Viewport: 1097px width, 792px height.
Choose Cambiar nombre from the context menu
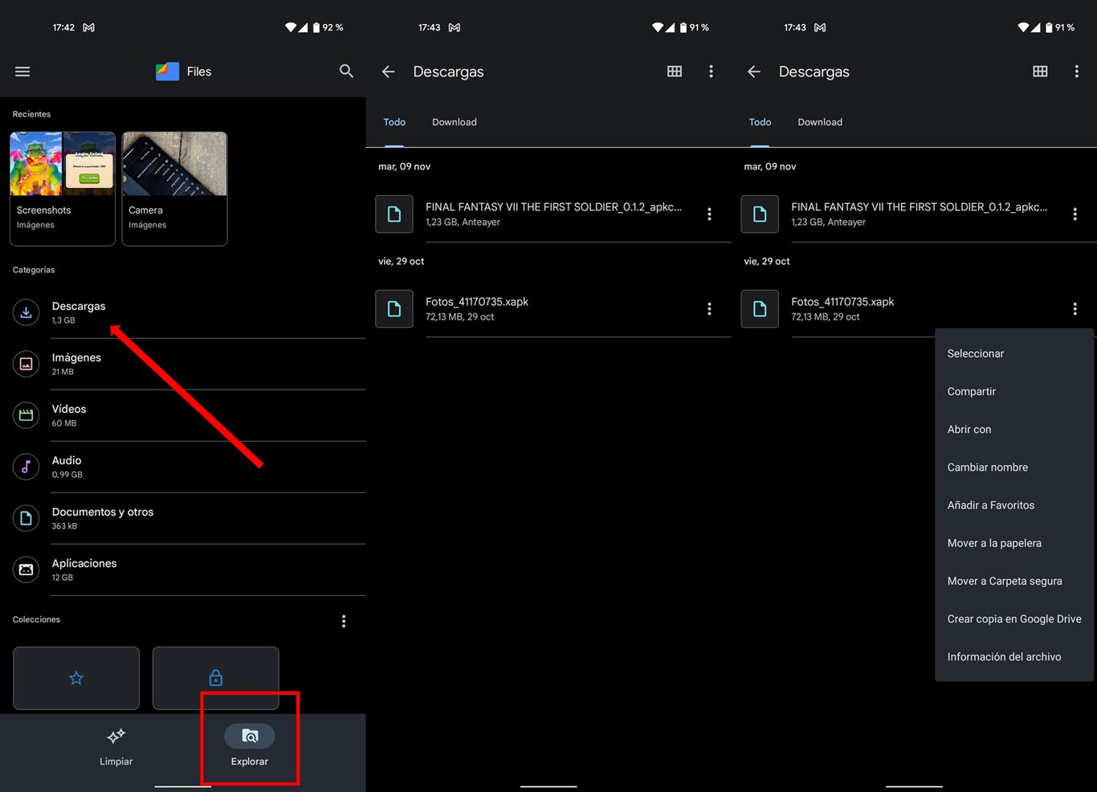[x=1014, y=467]
